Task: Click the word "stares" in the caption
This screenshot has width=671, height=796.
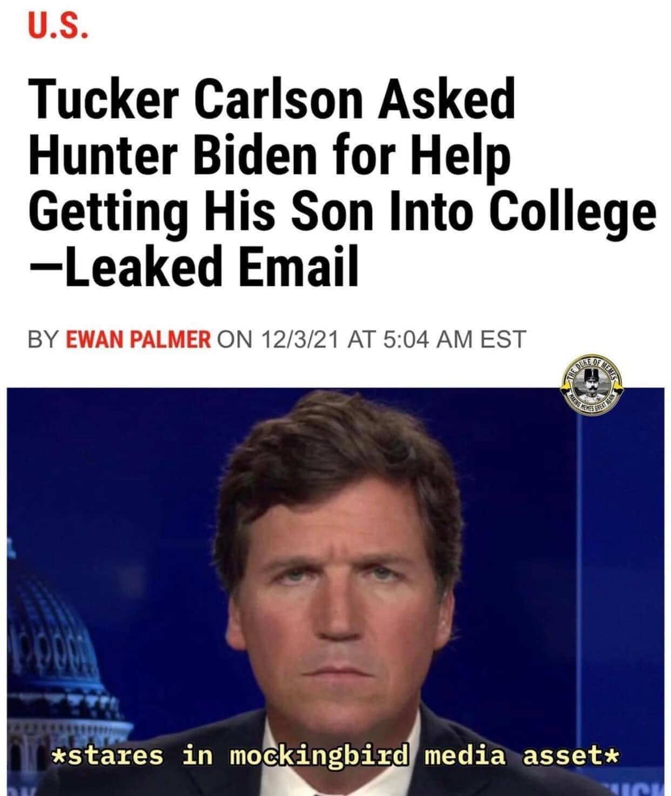Action: click(x=115, y=755)
